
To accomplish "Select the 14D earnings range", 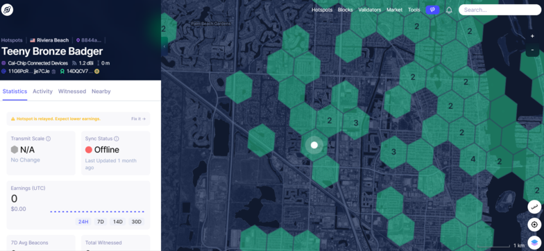I will (118, 222).
